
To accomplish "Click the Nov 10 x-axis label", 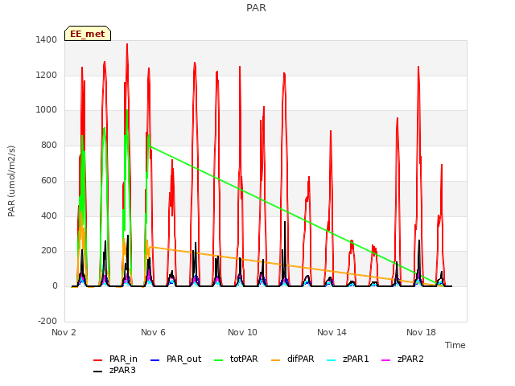I will pos(242,332).
